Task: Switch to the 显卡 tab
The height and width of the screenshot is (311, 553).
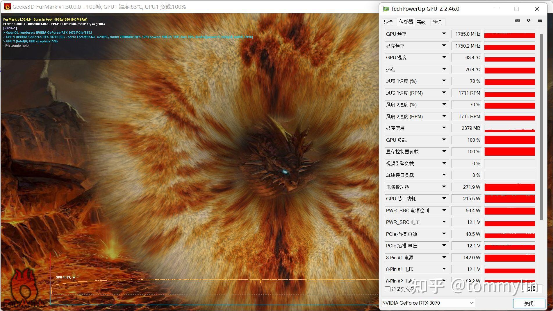Action: click(388, 22)
